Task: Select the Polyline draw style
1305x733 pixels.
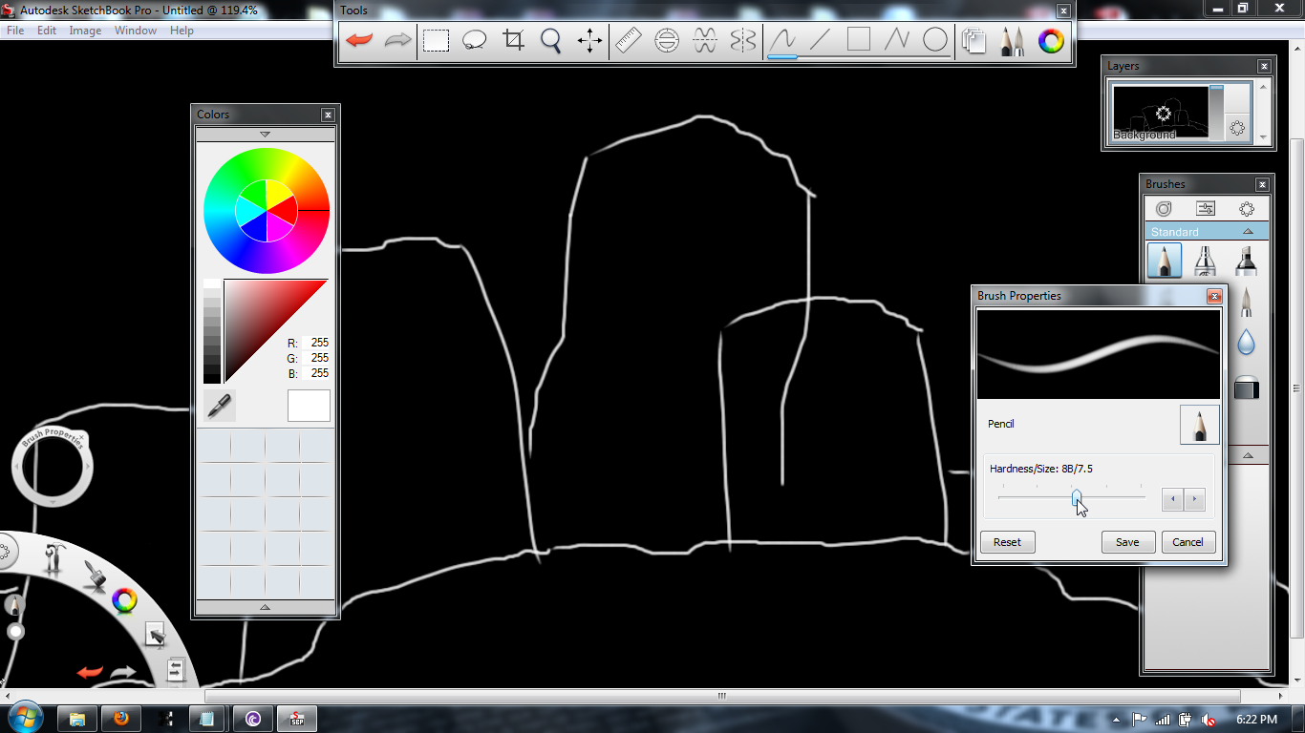Action: tap(897, 40)
